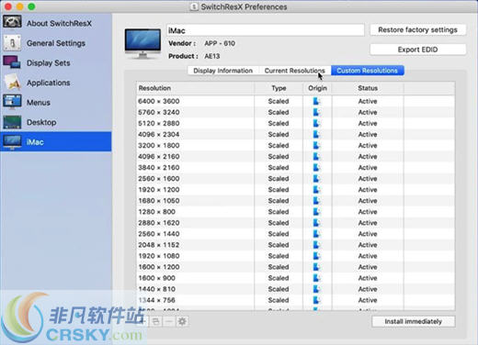478x345 pixels.
Task: Click the iMac display thumbnail image
Action: click(x=142, y=43)
